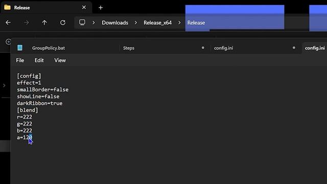
Task: Click the darkRibbon=true line
Action: [x=40, y=103]
